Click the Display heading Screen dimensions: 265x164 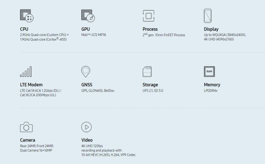click(211, 29)
